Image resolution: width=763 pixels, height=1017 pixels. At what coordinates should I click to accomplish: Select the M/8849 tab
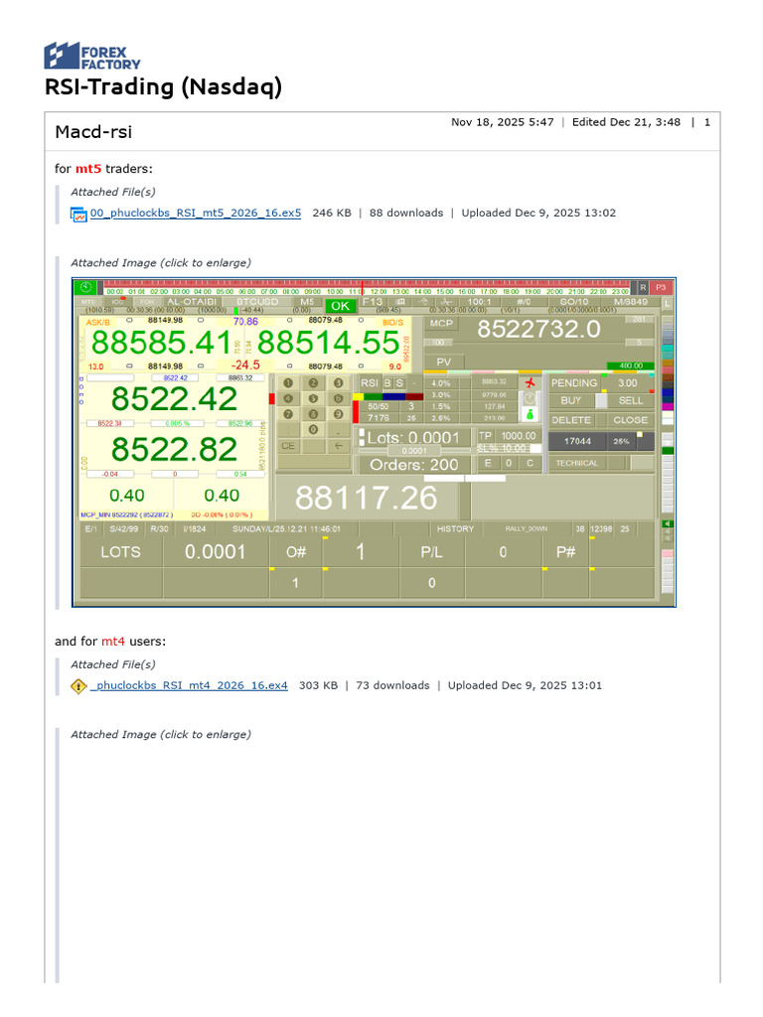tap(631, 302)
